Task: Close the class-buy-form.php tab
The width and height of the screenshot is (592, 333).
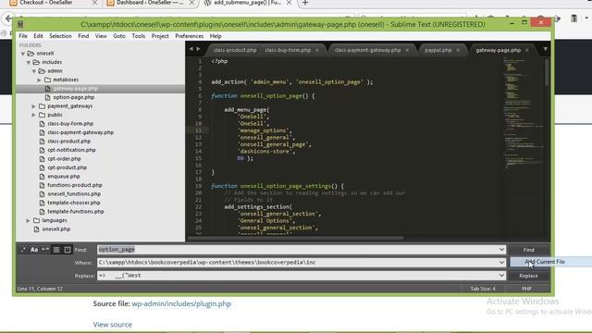Action: coord(317,50)
